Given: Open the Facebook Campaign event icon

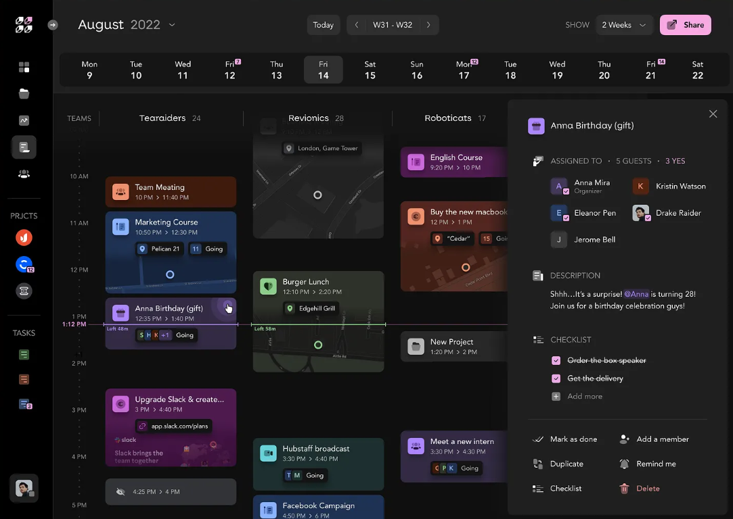Looking at the screenshot, I should point(268,510).
